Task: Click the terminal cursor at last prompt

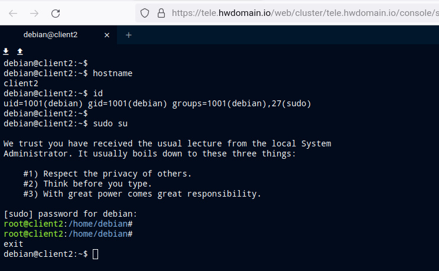Action: click(96, 254)
